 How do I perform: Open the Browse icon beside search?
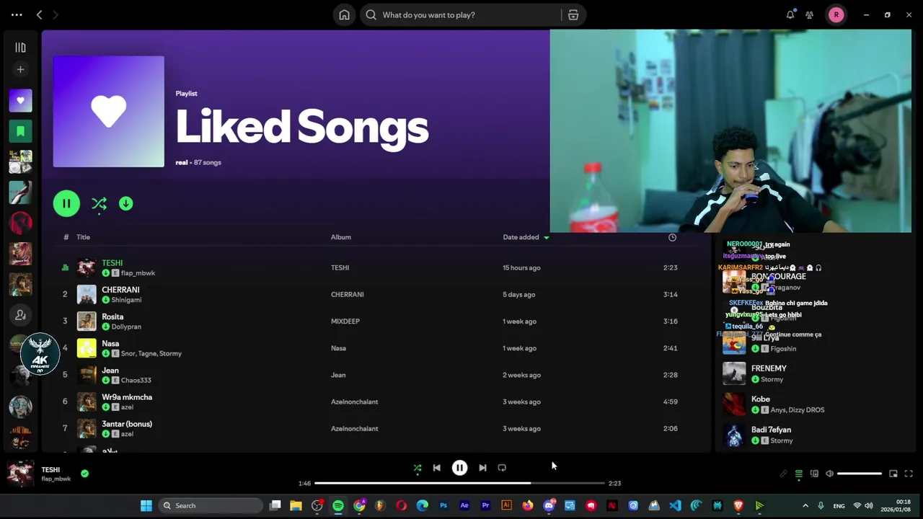(573, 14)
